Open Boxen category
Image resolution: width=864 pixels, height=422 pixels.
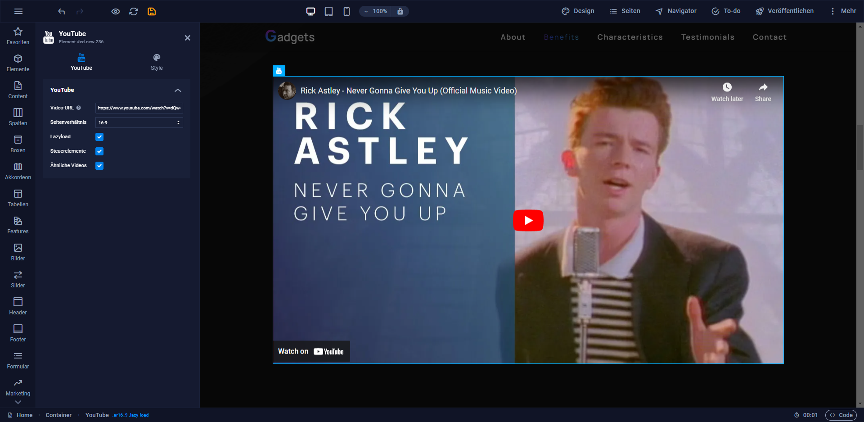(18, 144)
